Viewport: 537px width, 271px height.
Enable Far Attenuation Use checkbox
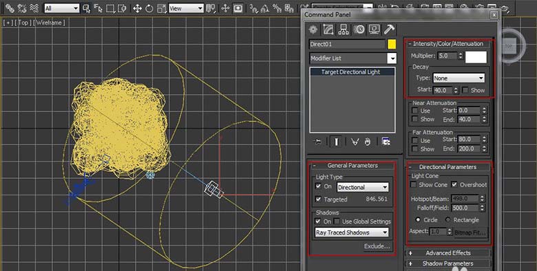tap(414, 140)
